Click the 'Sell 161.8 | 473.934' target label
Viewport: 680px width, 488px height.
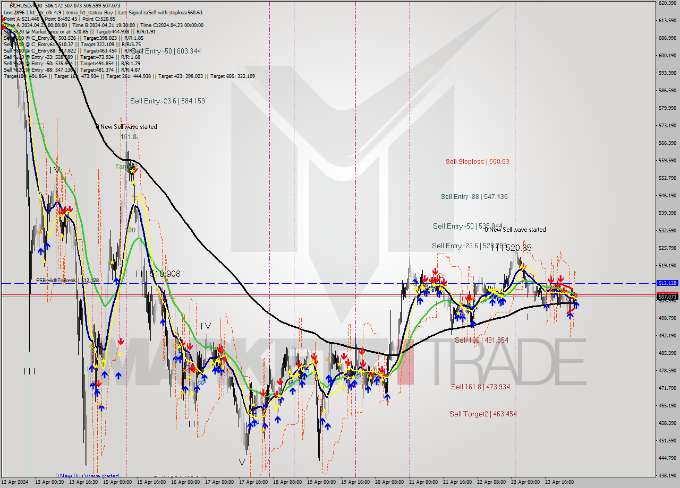480,387
